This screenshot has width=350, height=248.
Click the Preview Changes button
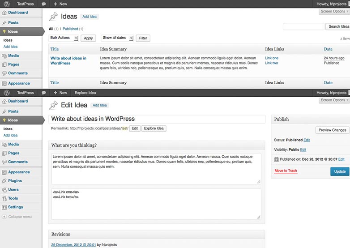(x=332, y=130)
